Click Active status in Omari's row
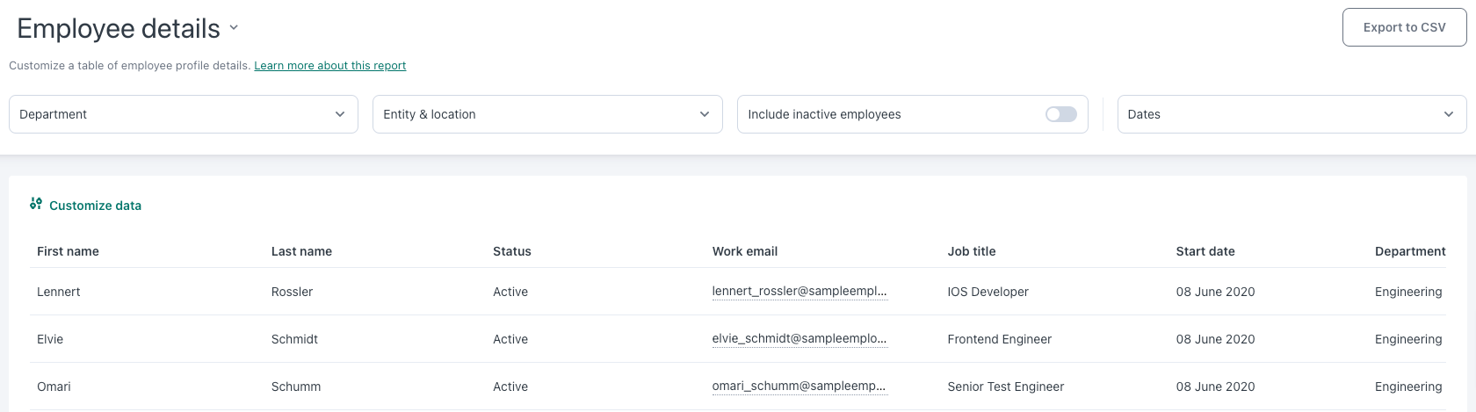Viewport: 1476px width, 412px height. click(510, 387)
